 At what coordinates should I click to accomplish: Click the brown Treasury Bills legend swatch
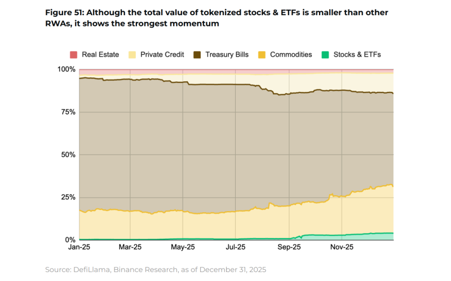coord(197,55)
